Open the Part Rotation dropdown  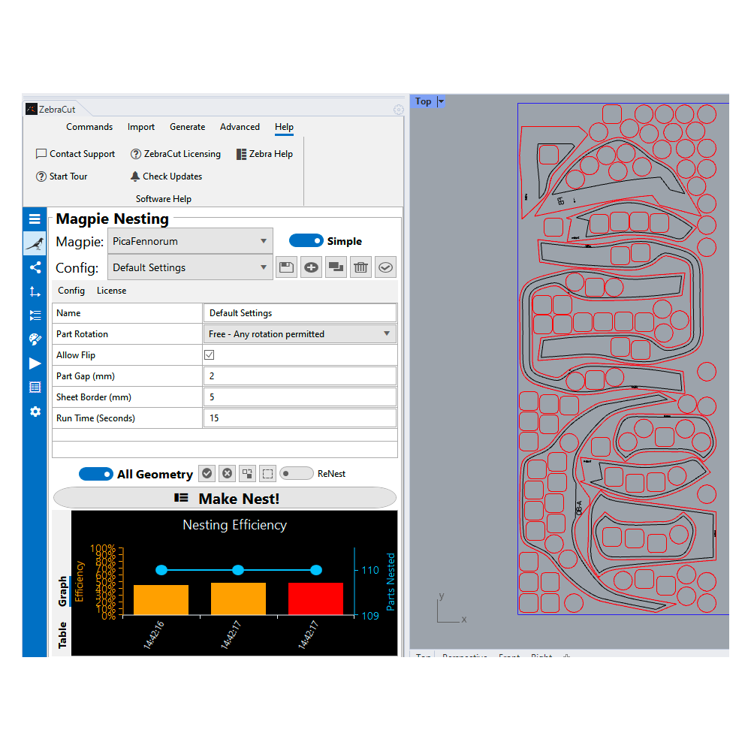[x=300, y=334]
